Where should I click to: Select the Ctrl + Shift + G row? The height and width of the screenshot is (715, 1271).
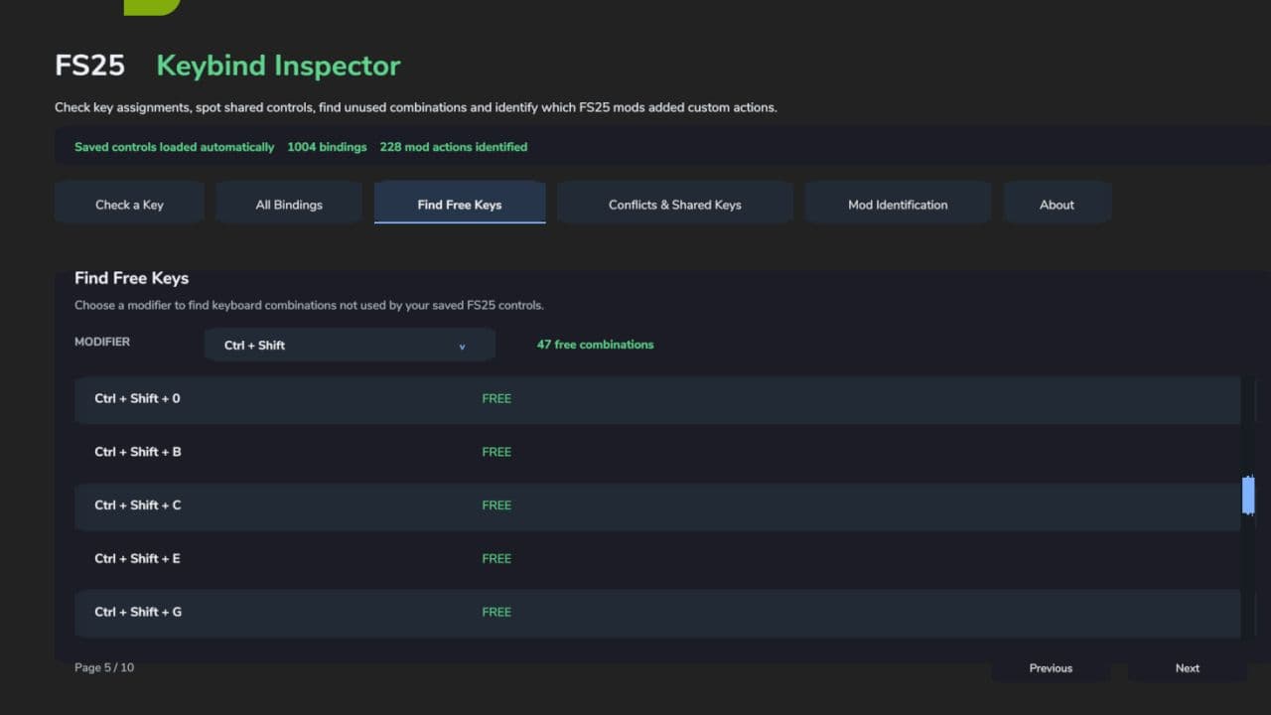[x=657, y=612]
